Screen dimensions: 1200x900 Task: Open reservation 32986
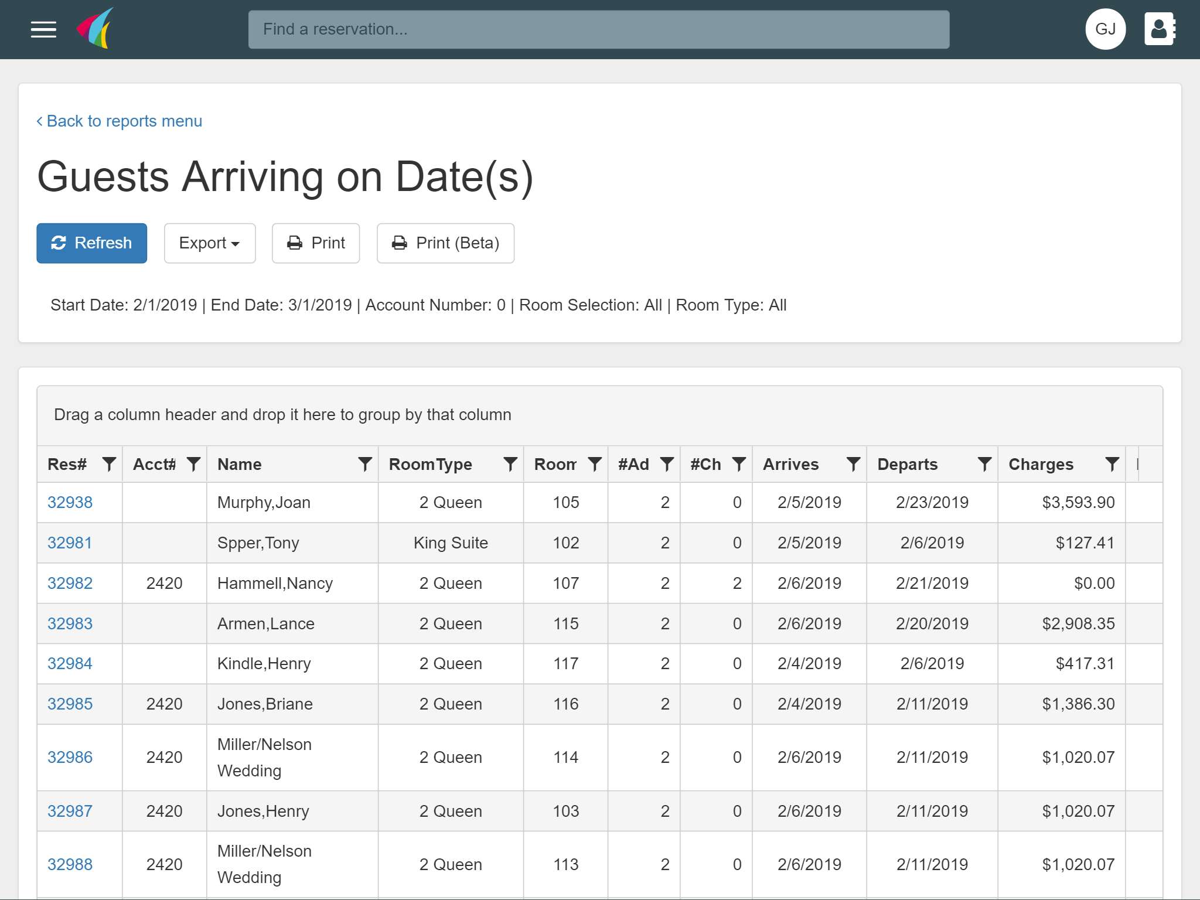click(70, 757)
